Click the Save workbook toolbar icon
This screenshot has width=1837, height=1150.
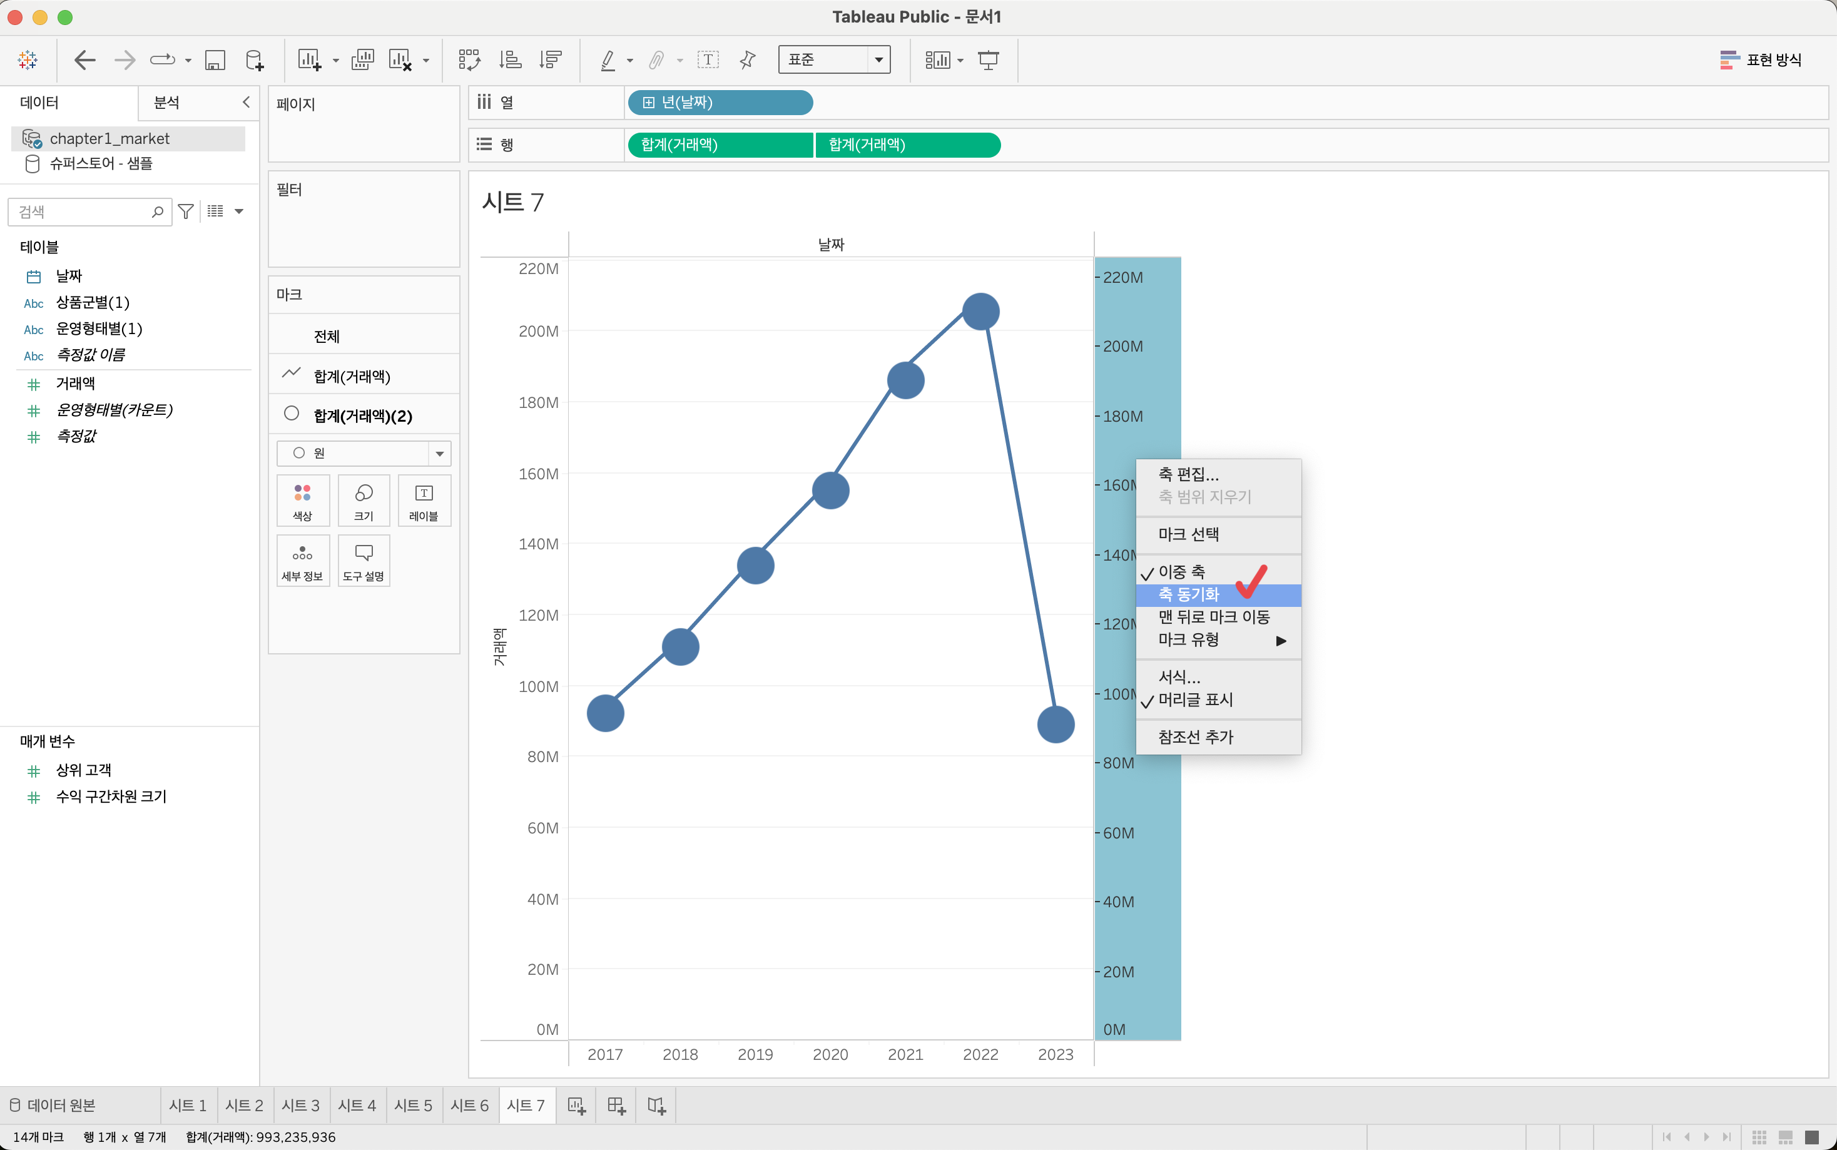215,60
